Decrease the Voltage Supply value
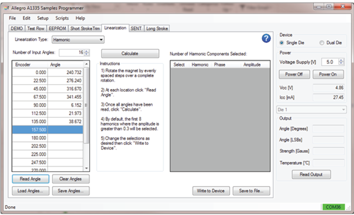Screen dimensions: 354x215 click(341, 64)
